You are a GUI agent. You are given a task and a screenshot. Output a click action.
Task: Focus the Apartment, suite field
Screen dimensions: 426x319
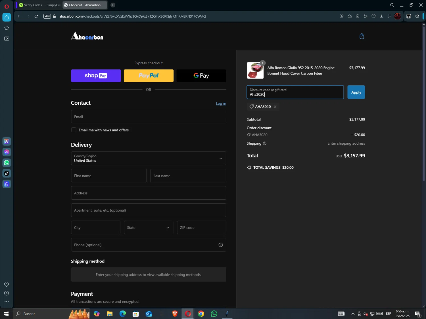(149, 210)
